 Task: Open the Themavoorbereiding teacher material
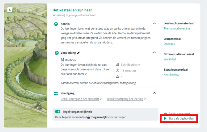pyautogui.click(x=177, y=28)
